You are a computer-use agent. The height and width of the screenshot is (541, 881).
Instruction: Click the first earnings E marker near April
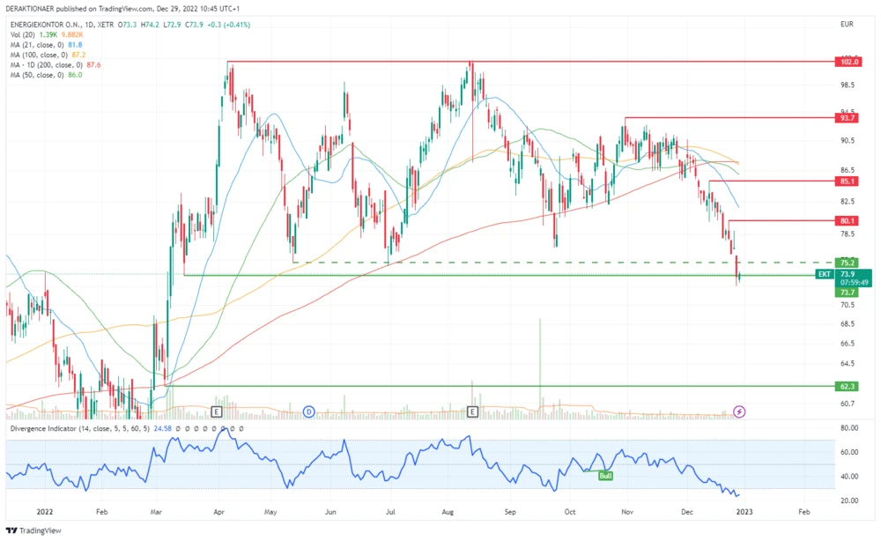point(217,411)
